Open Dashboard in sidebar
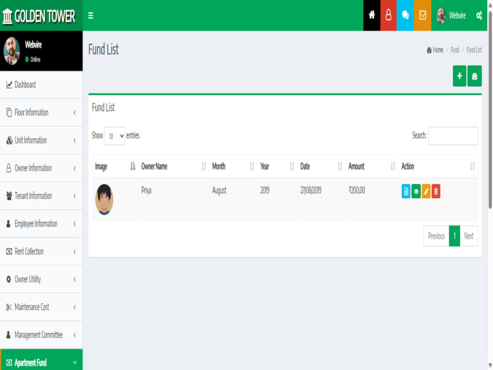The image size is (493, 370). (41, 85)
